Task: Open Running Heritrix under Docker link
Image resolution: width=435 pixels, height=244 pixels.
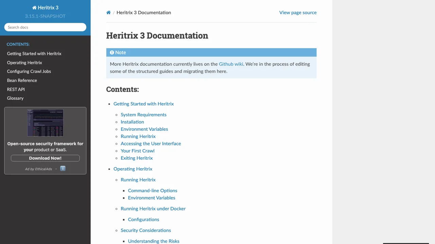Action: [x=153, y=209]
